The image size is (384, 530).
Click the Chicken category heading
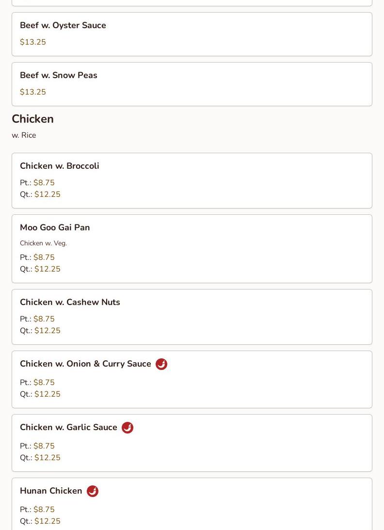[x=32, y=119]
